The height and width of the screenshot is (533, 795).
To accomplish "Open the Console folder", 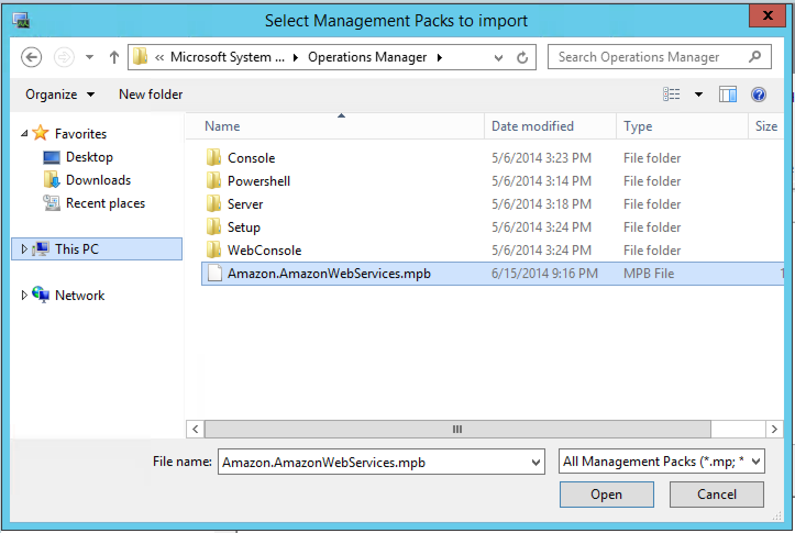I will [251, 158].
